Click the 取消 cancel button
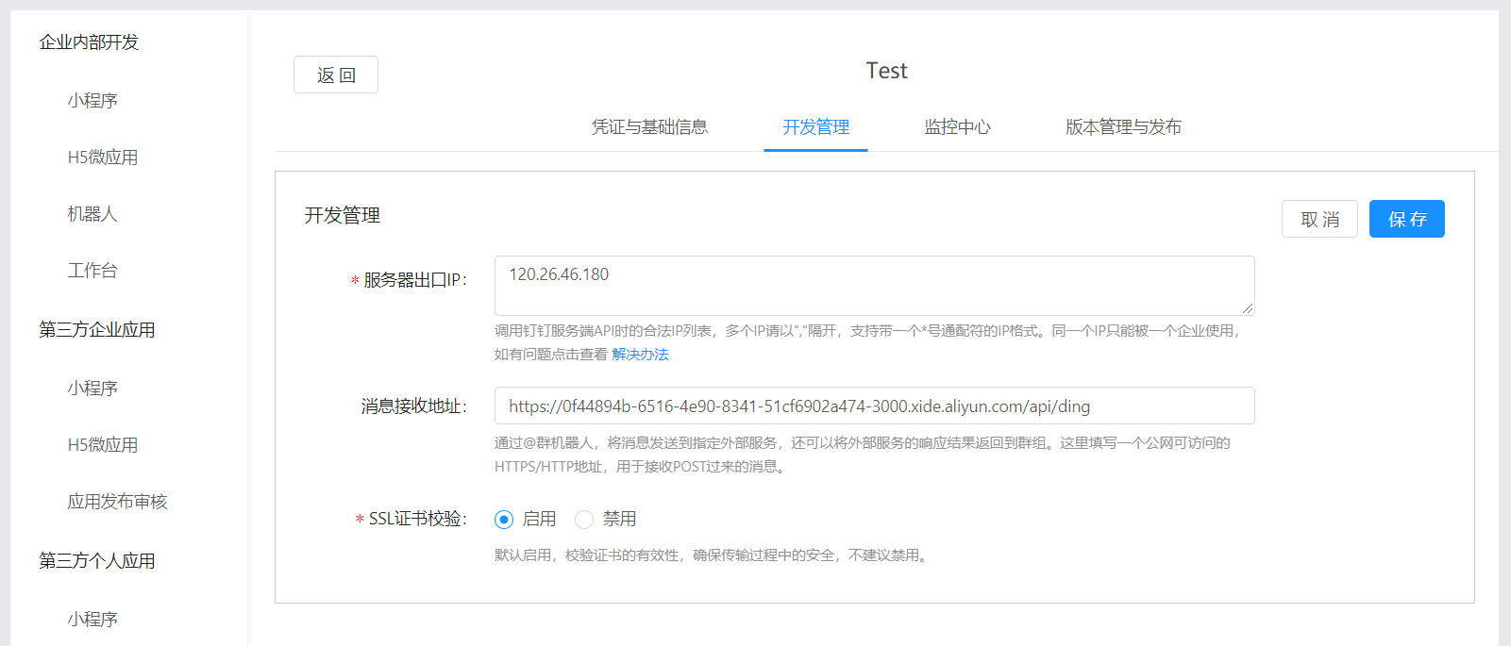Viewport: 1511px width, 646px height. pos(1318,219)
